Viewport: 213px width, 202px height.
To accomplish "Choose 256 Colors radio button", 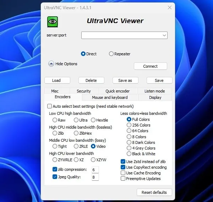I will click(x=129, y=125).
